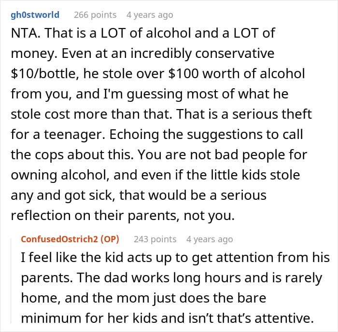Click the line 'reflection on their parents, not you.'
This screenshot has width=338, height=332.
point(123,216)
